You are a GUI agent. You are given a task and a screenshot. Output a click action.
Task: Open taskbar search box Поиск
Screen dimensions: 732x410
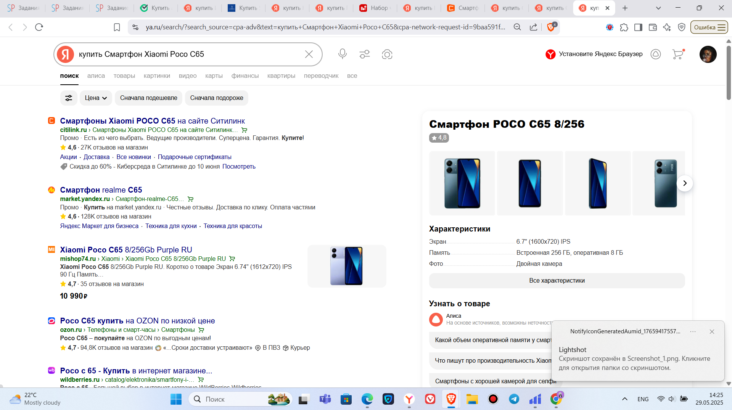click(x=240, y=399)
